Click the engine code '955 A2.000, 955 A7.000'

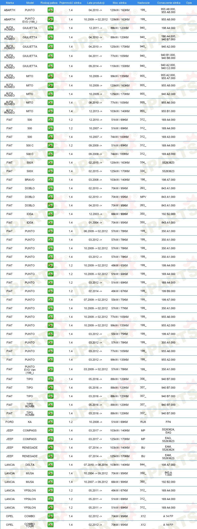(168, 77)
